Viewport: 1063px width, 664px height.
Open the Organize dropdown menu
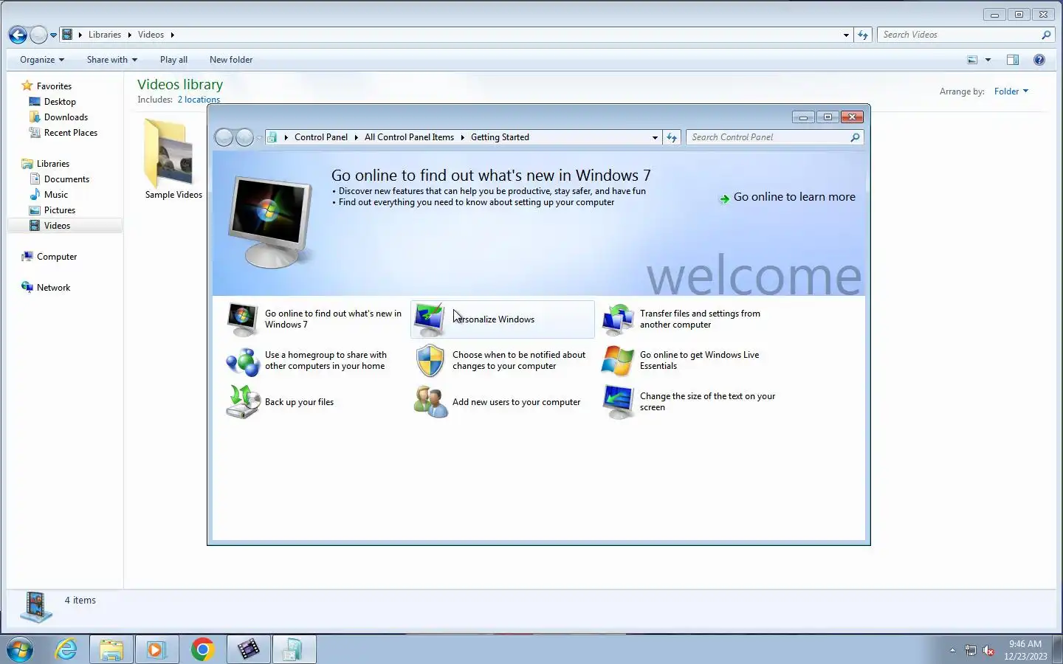42,60
